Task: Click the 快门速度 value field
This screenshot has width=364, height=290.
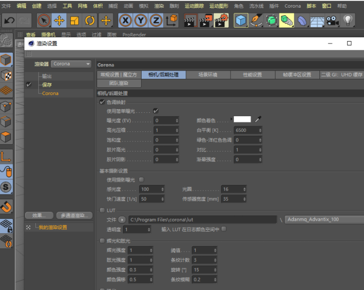Action: point(152,199)
